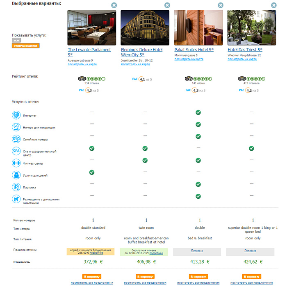View all offers for Fleming's Deluxe Hotel
The image size is (287, 287).
tap(145, 283)
